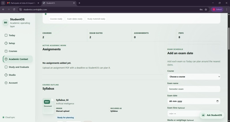Click the Exam date dd-mm-yyyy field
The image size is (230, 122).
click(x=194, y=101)
